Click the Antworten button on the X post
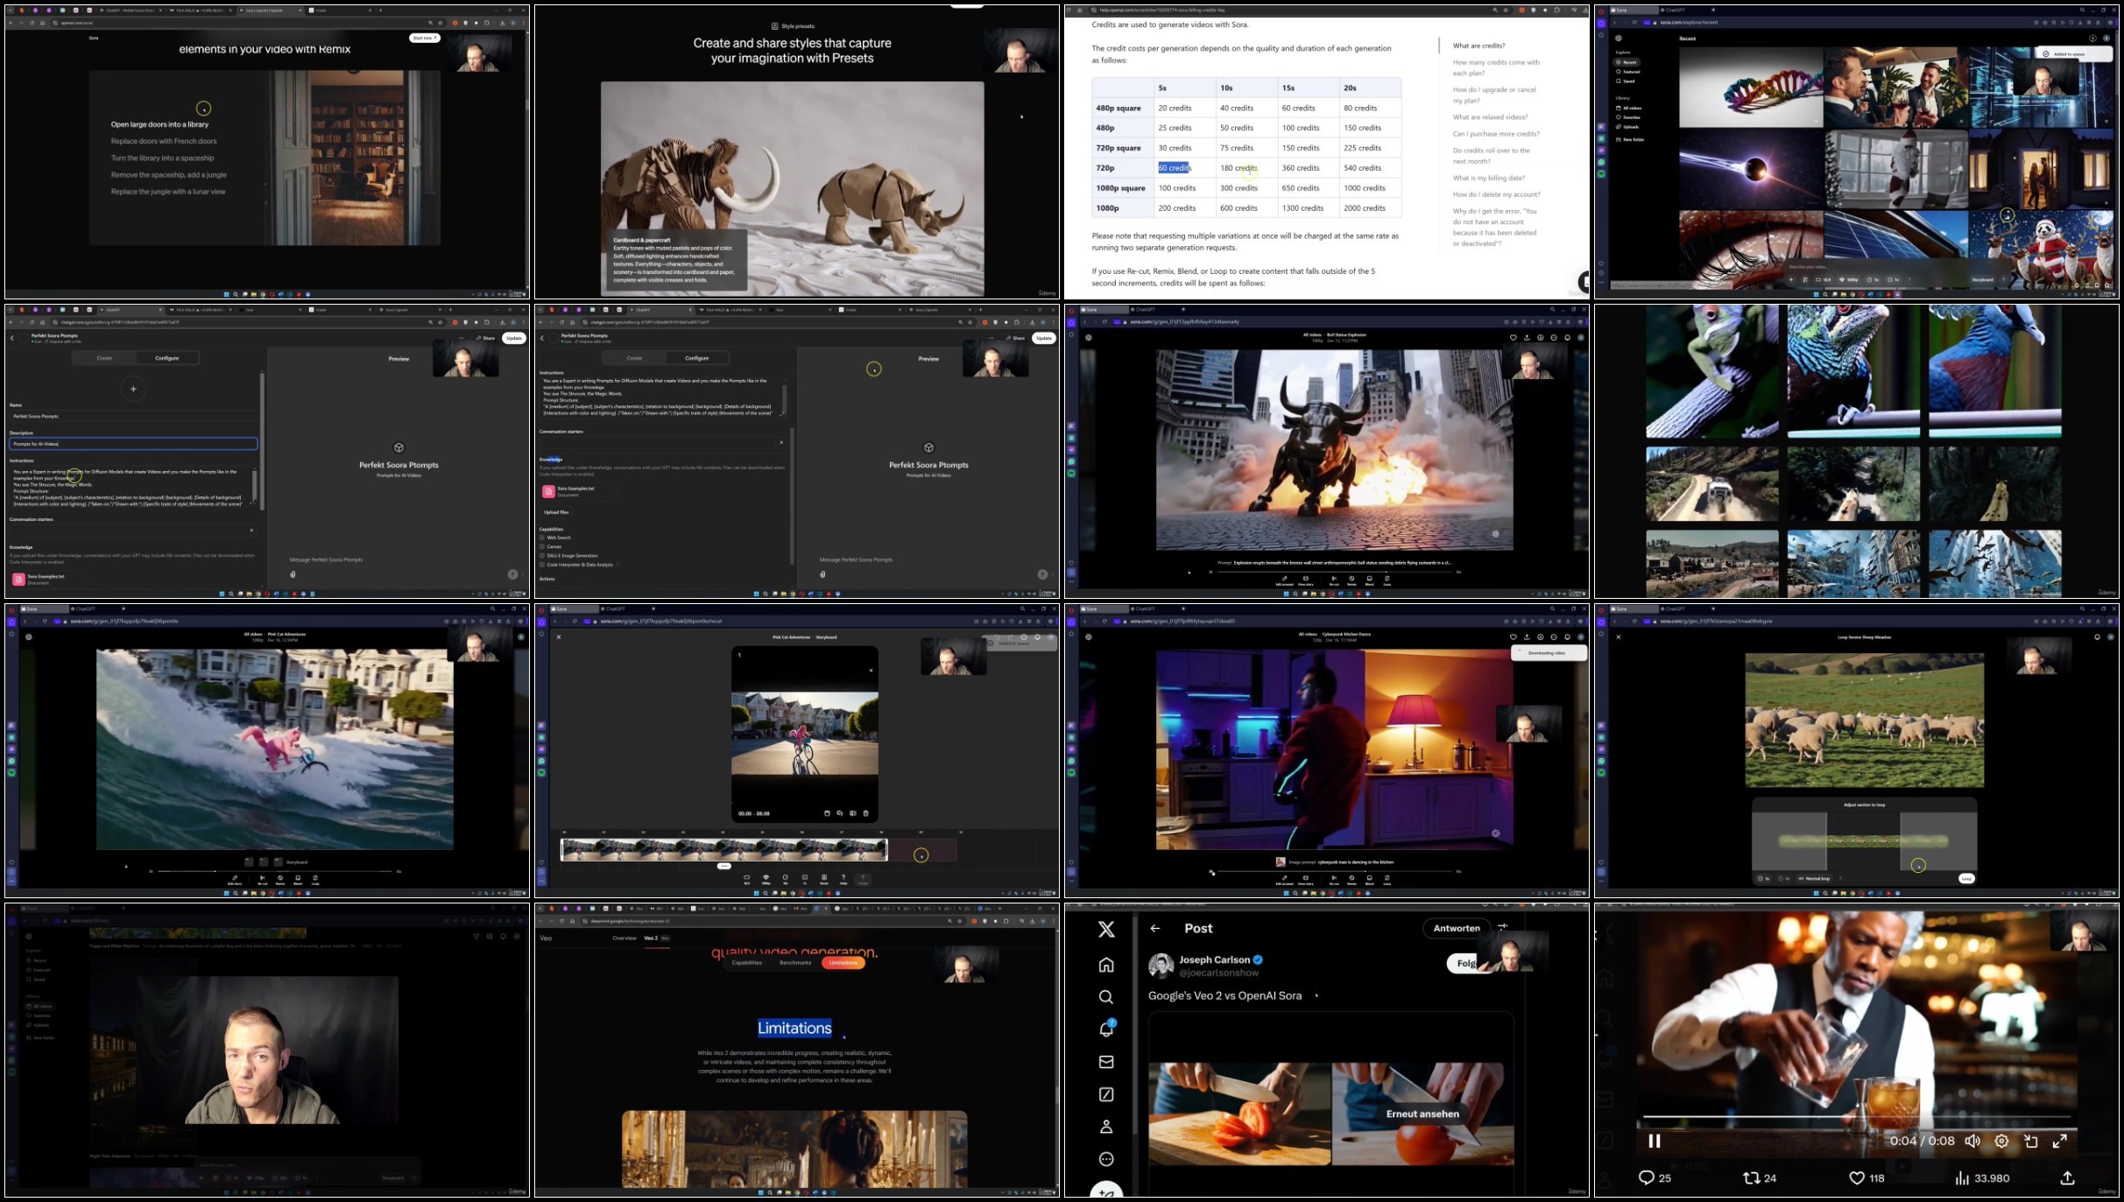The width and height of the screenshot is (2124, 1202). pos(1457,928)
